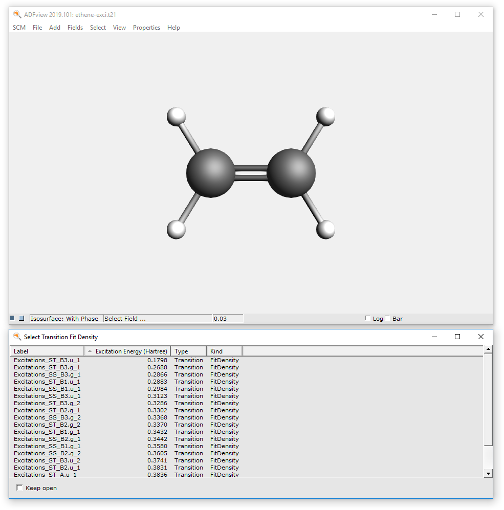The image size is (504, 510).
Task: Open the Fields menu
Action: (75, 28)
